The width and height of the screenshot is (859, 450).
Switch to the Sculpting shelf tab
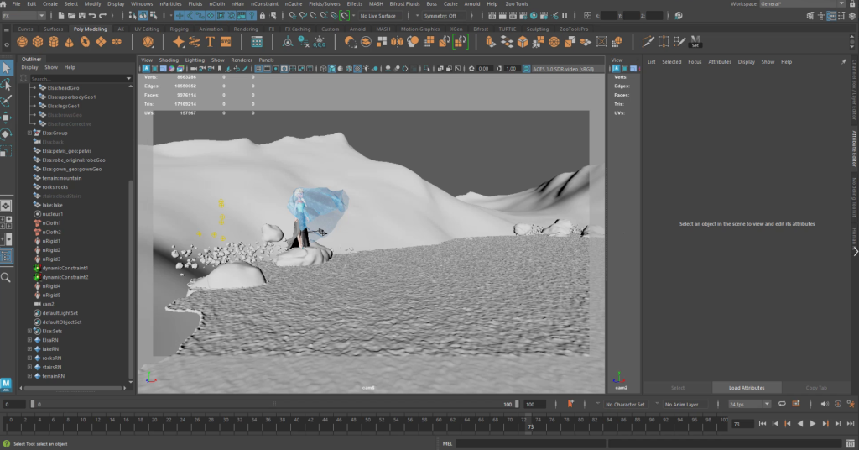(538, 29)
